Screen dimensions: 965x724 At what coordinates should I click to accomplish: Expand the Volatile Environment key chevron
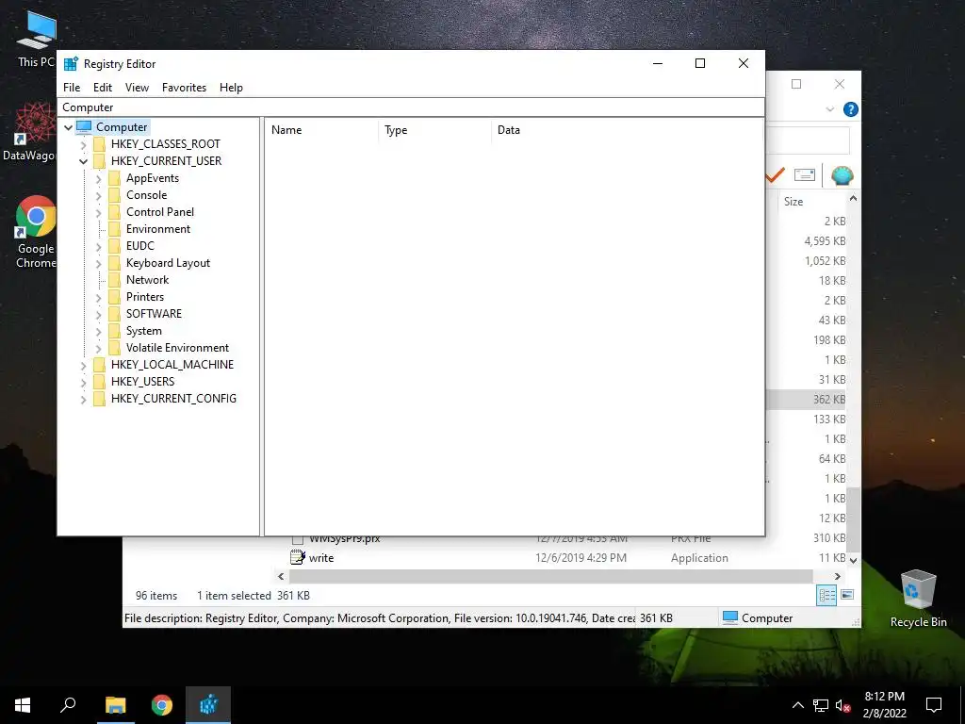click(x=98, y=349)
